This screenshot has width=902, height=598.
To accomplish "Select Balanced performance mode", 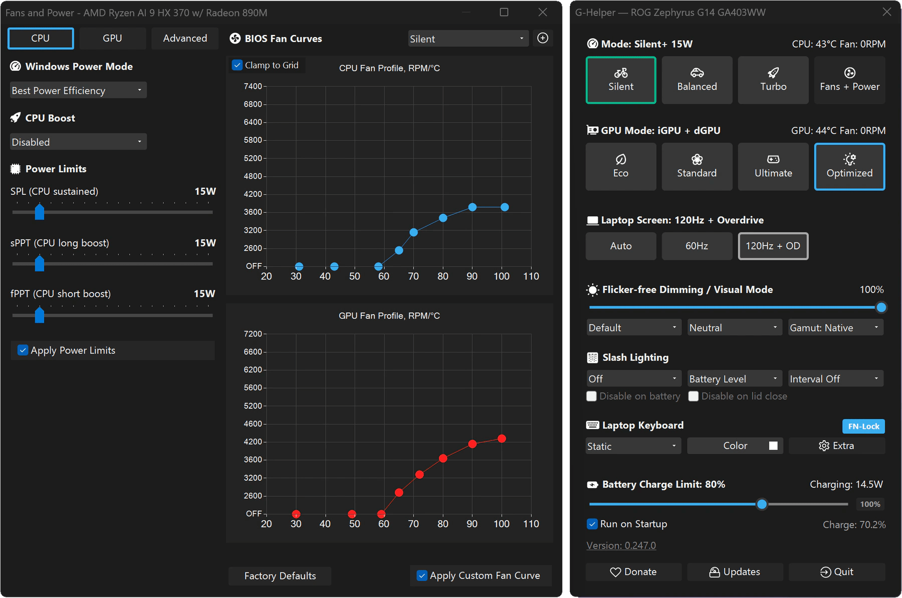I will [x=697, y=80].
